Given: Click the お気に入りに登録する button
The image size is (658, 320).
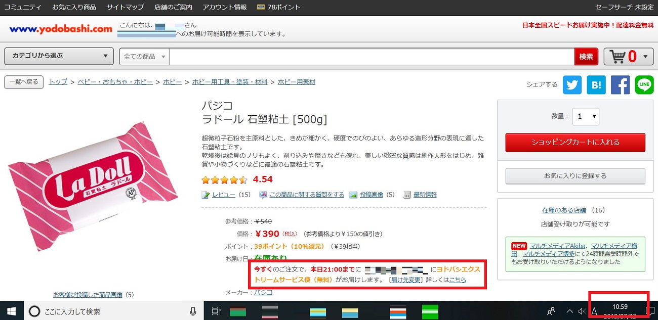Looking at the screenshot, I should pos(575,176).
